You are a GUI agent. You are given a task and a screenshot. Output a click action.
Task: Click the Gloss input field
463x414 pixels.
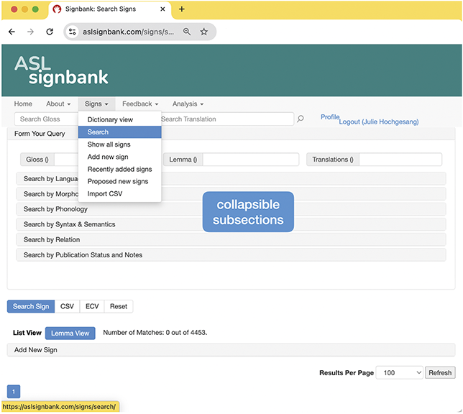[67, 160]
